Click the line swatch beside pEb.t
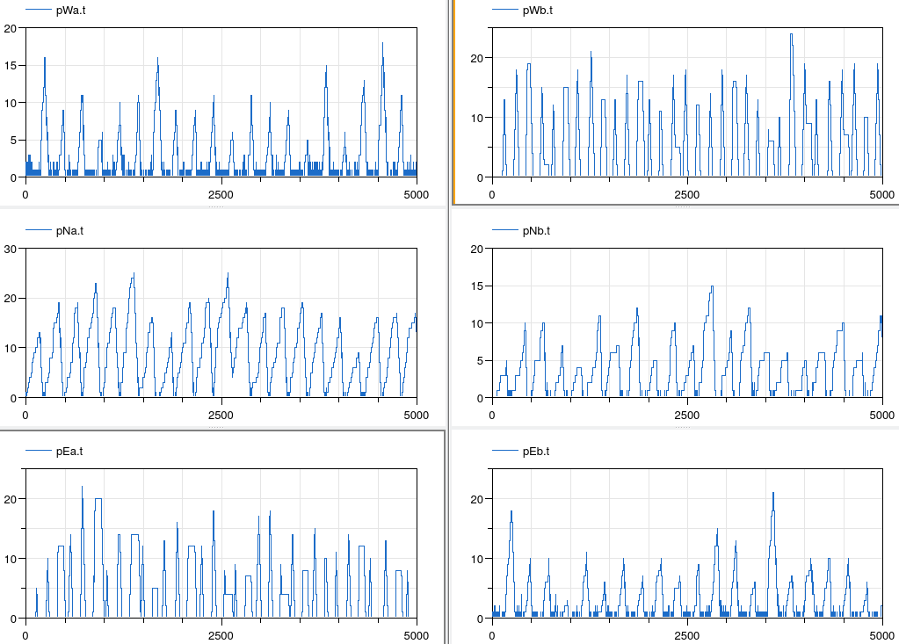This screenshot has height=644, width=899. [x=505, y=452]
